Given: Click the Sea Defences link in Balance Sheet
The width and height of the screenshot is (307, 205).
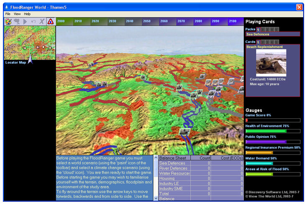Looking at the screenshot, I should click(172, 163).
